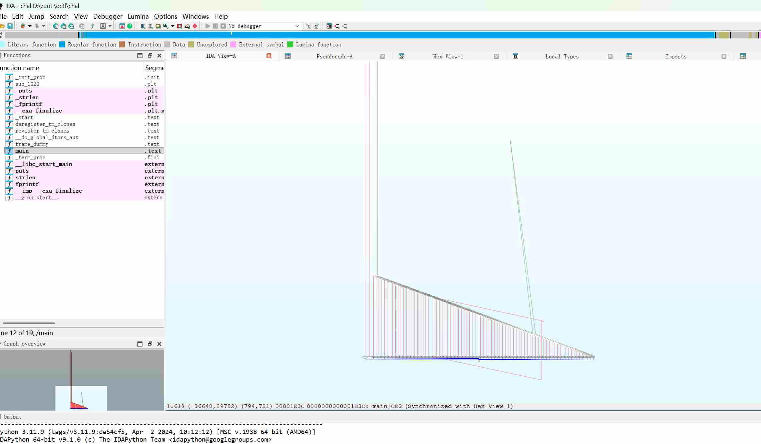The width and height of the screenshot is (761, 444).
Task: Select the main function in list
Action: [x=22, y=151]
